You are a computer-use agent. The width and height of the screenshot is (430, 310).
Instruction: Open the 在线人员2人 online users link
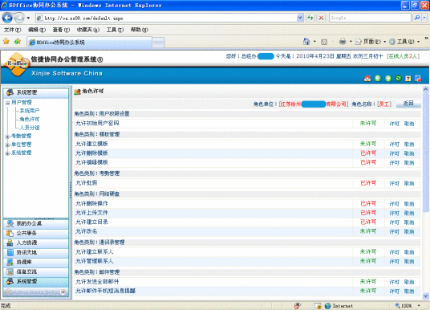tap(403, 56)
